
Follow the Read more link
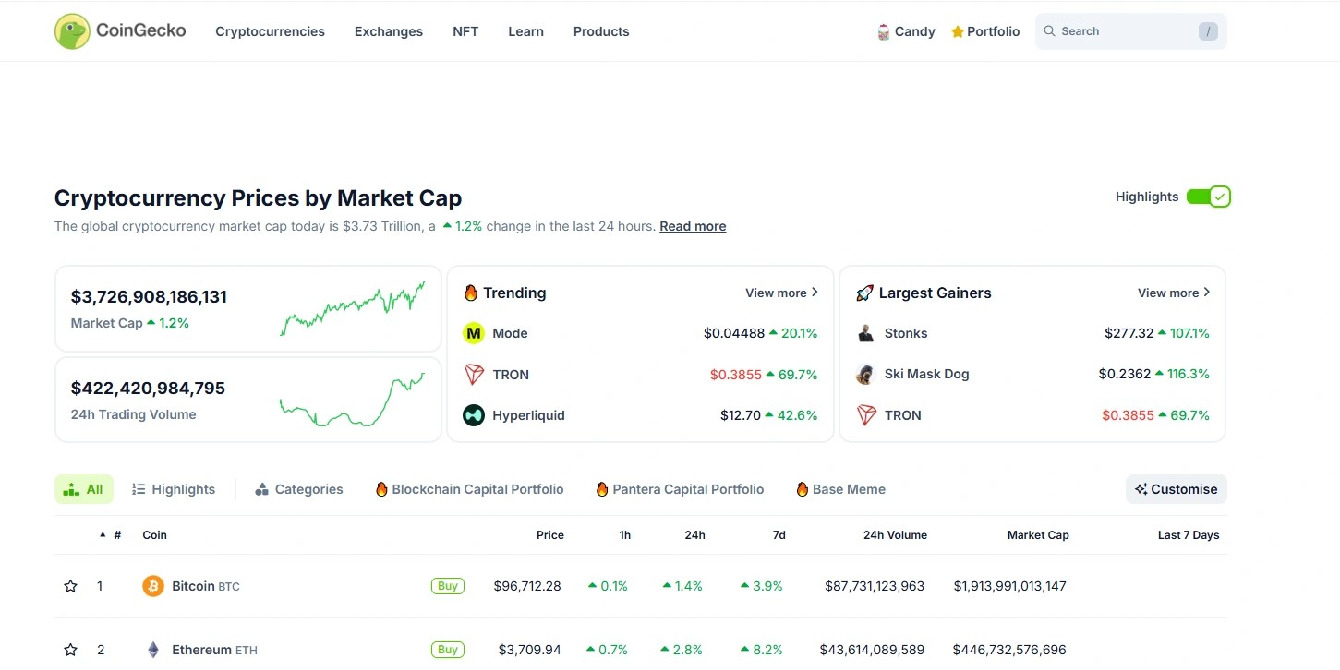[693, 226]
